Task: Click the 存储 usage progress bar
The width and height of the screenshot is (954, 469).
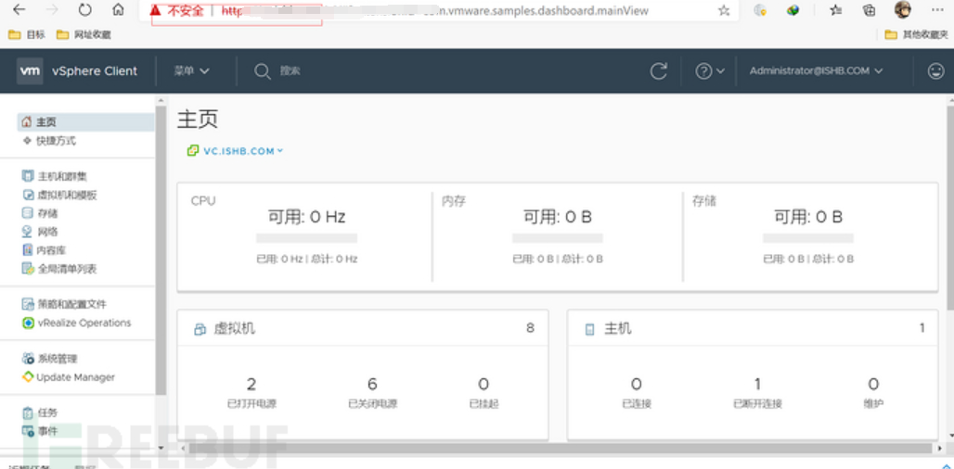Action: [808, 238]
